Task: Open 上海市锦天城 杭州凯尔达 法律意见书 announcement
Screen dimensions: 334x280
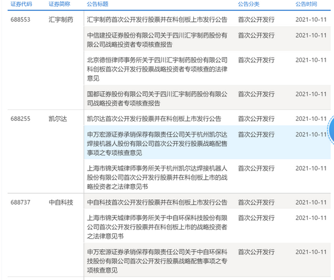Action: point(157,177)
